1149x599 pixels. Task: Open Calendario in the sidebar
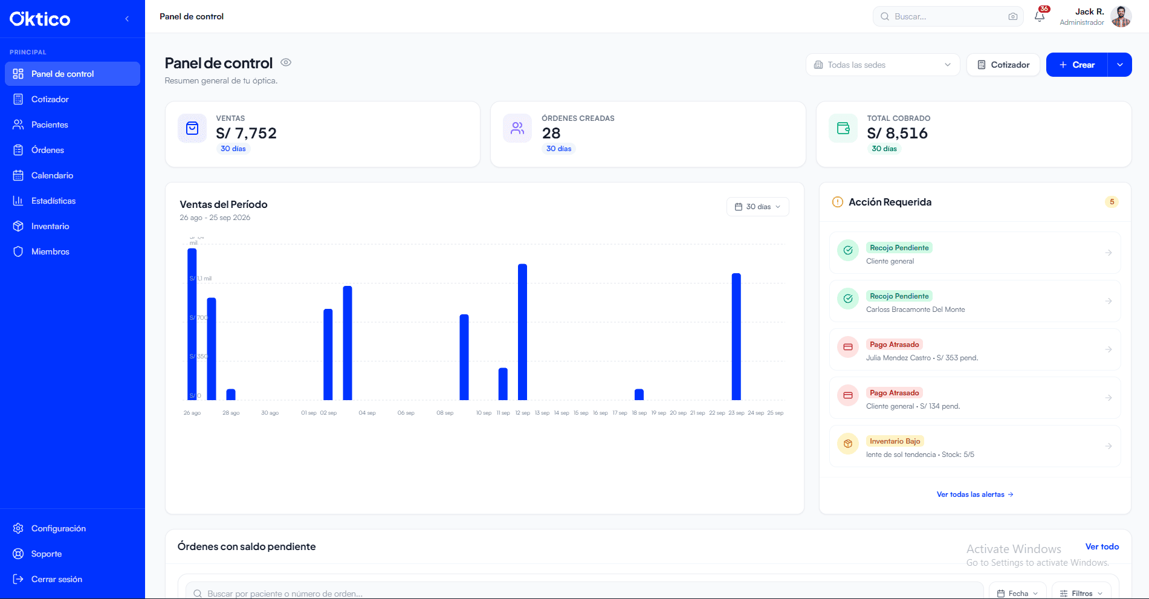[73, 175]
